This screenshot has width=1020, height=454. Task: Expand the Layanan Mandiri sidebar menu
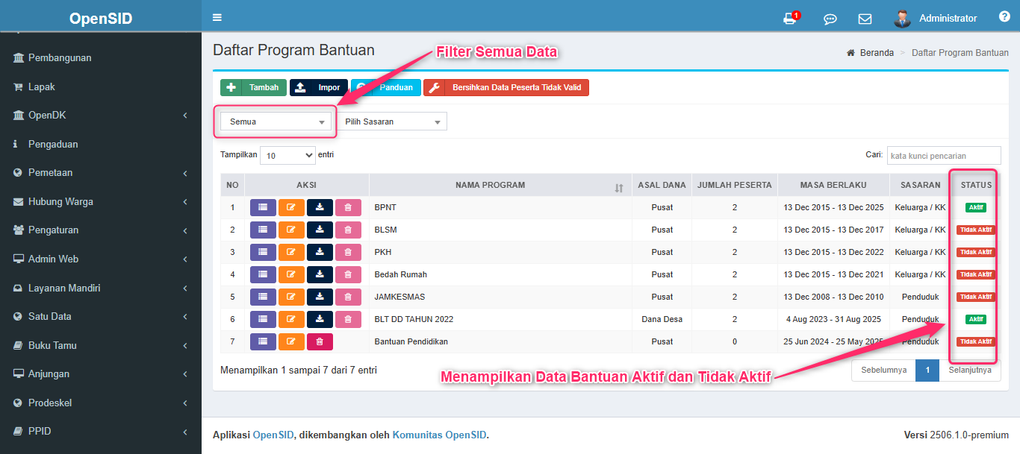point(101,289)
